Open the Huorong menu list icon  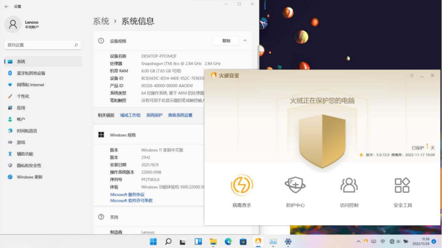pyautogui.click(x=412, y=76)
